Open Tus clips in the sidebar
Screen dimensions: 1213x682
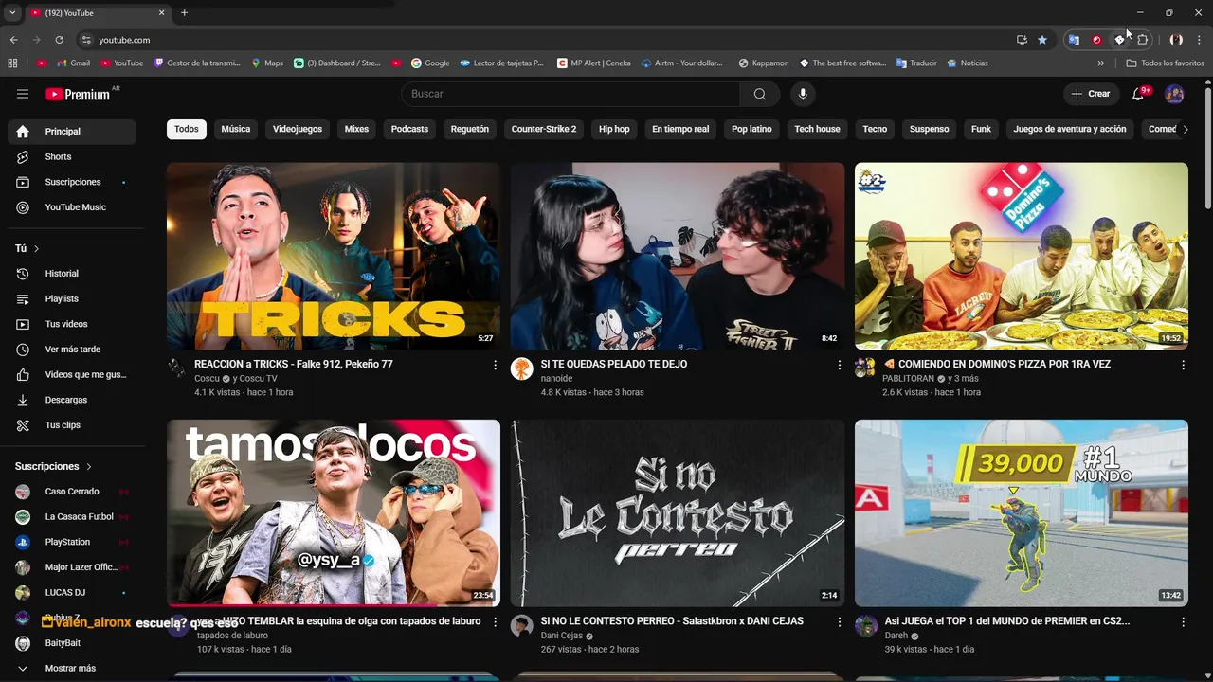coord(72,425)
